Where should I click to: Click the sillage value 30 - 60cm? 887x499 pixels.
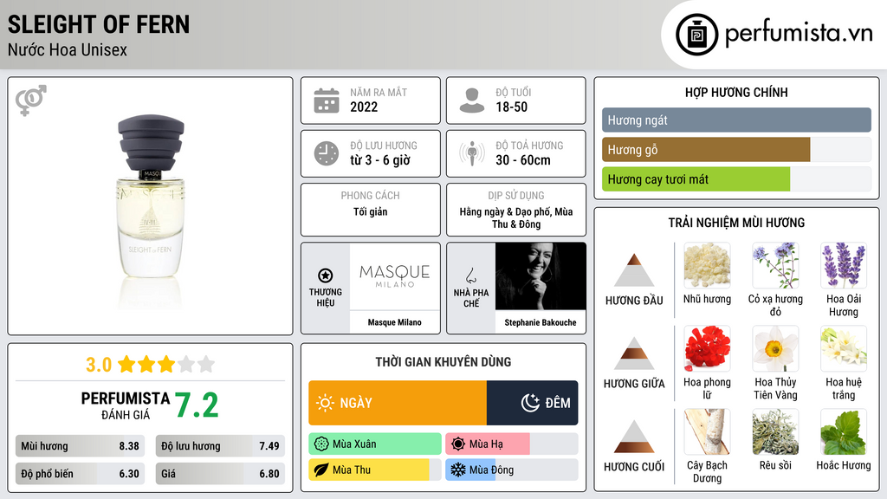pyautogui.click(x=523, y=160)
